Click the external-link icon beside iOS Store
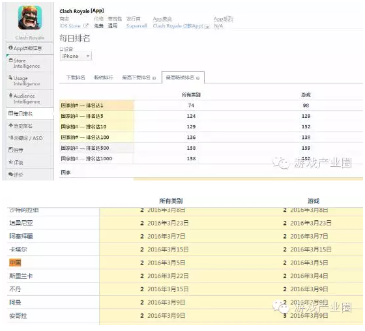The image size is (365, 331). (x=86, y=26)
